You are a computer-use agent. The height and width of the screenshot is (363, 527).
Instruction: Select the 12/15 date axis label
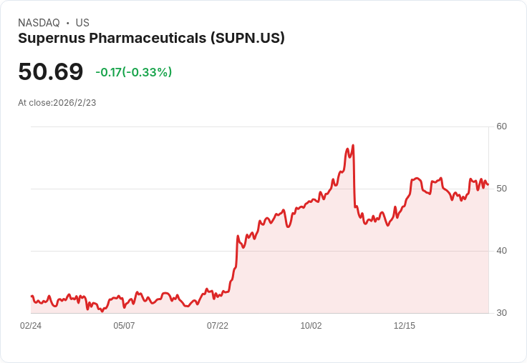[x=405, y=326]
